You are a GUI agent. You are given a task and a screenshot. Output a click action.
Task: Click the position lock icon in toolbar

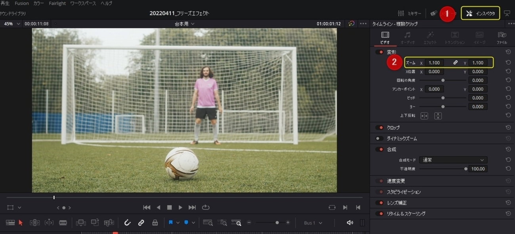coord(155,223)
